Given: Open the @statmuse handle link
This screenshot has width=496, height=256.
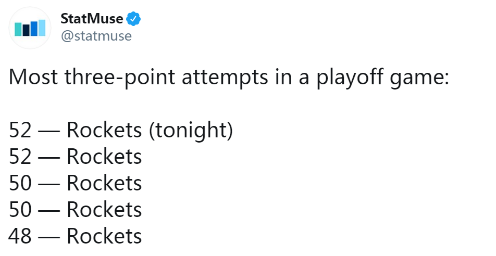Looking at the screenshot, I should [x=96, y=36].
